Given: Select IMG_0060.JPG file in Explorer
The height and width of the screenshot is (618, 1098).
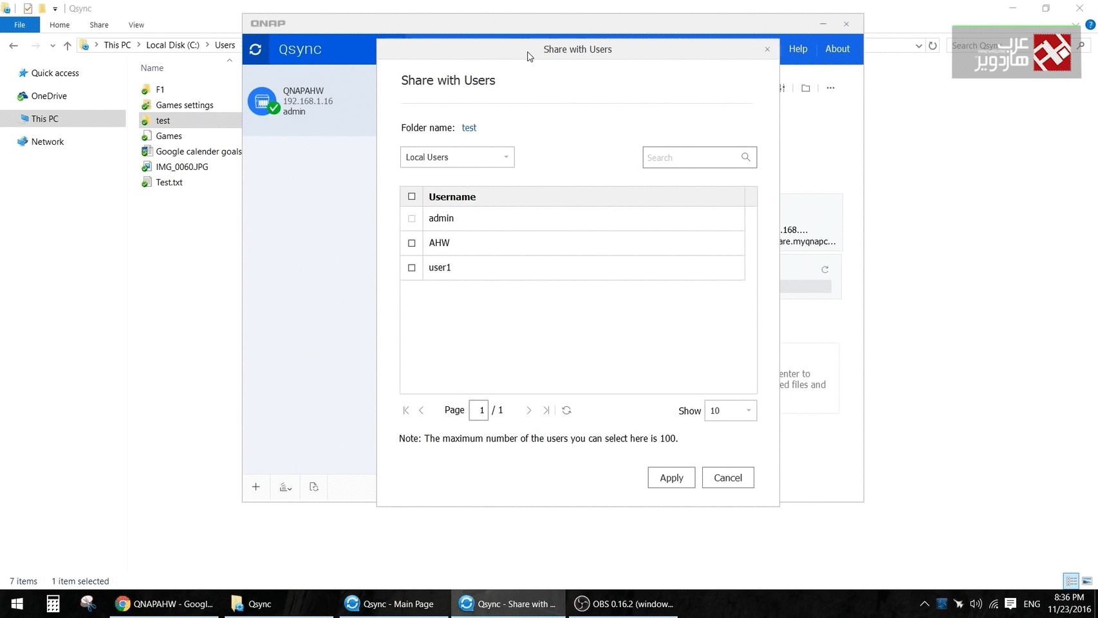Looking at the screenshot, I should pos(181,167).
